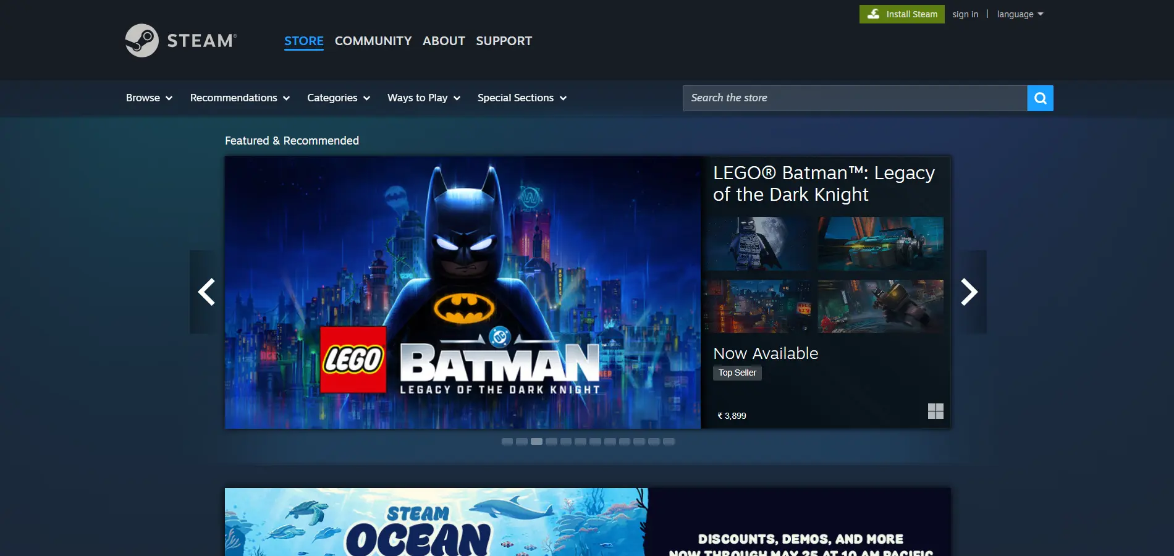Click the ₹ 3,899 price

pos(732,416)
